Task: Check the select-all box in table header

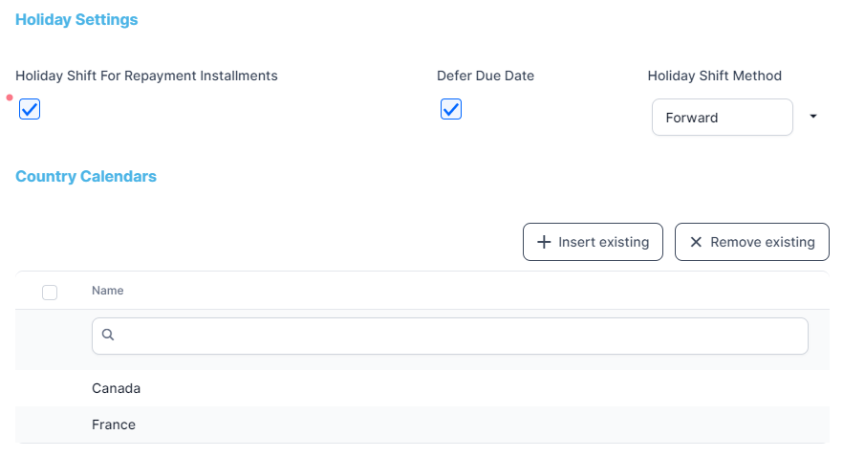Action: point(50,293)
